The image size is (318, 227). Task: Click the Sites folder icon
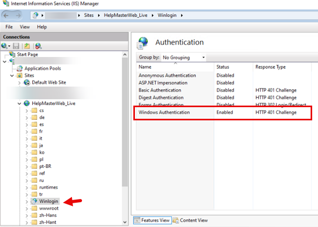(x=20, y=75)
